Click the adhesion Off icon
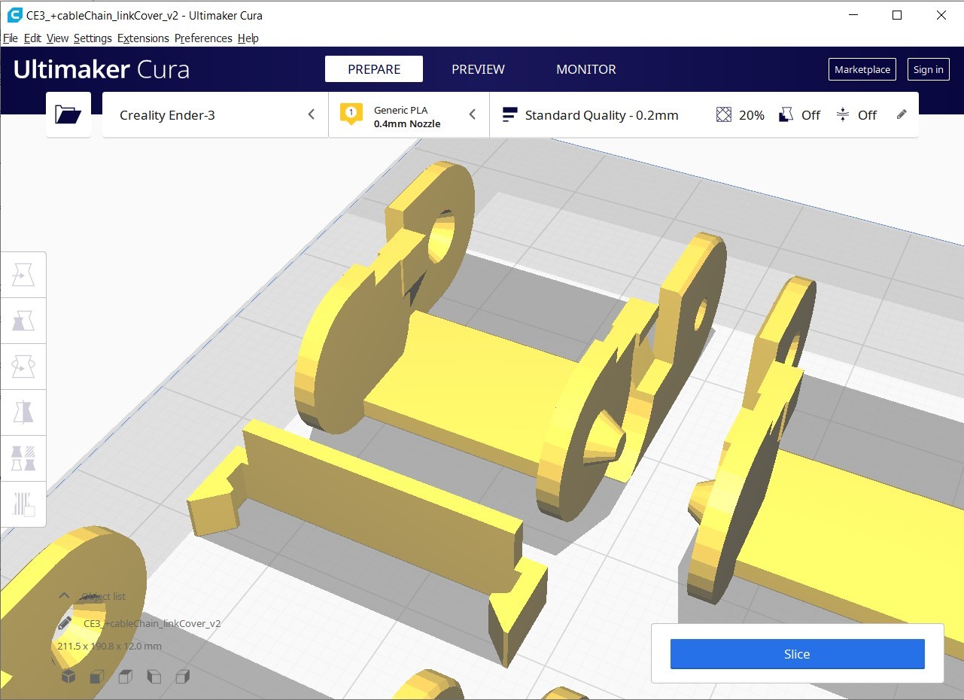Screen dimensions: 964x700 [x=843, y=114]
